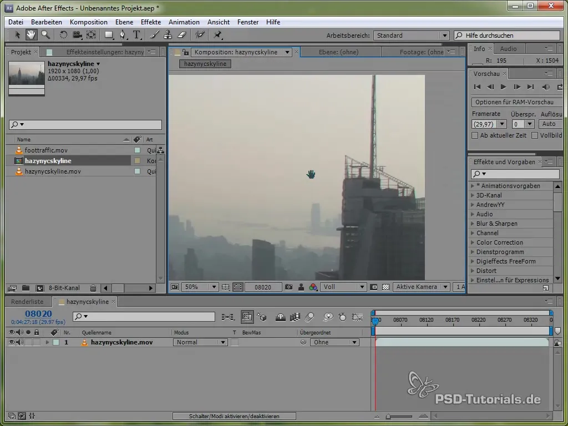This screenshot has height=426, width=568.
Task: Toggle lock switch for hazynycskyline.mov layer
Action: point(37,342)
